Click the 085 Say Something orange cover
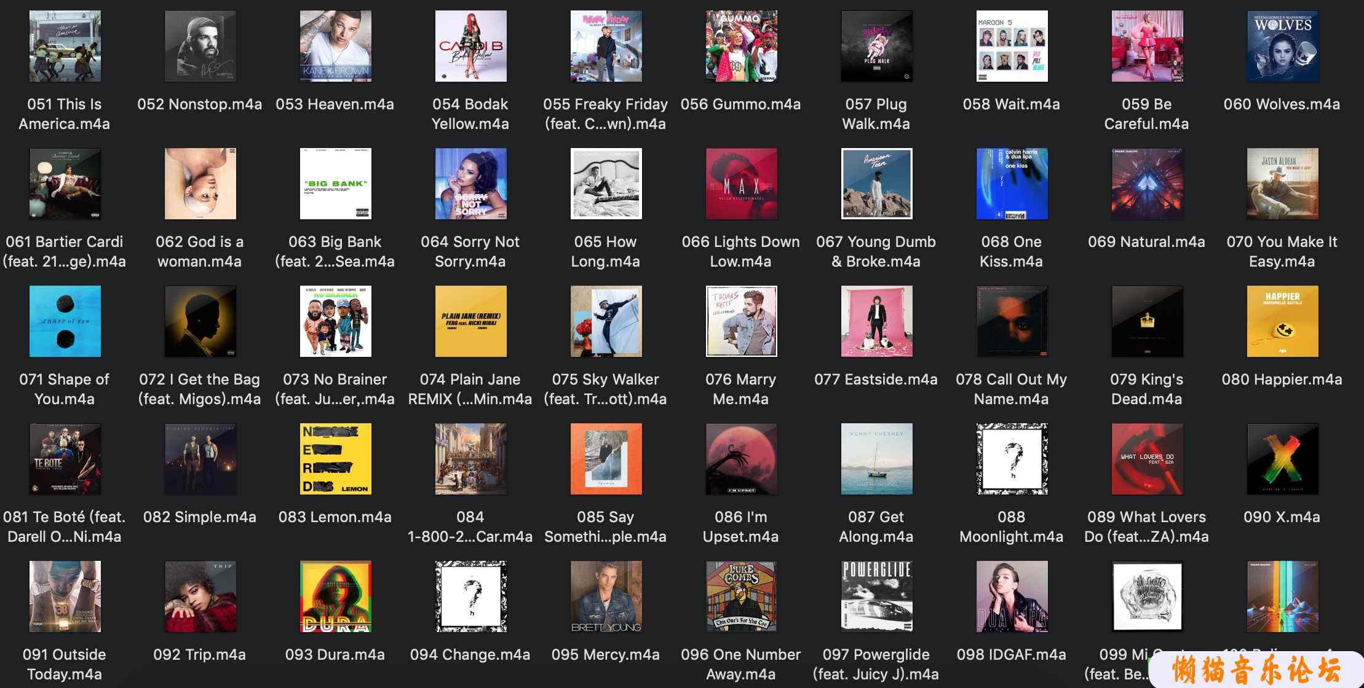The height and width of the screenshot is (688, 1364). click(606, 459)
